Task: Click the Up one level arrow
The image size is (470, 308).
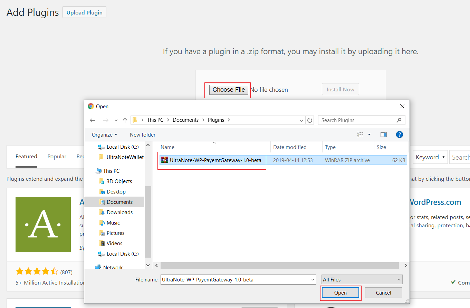Action: (125, 120)
